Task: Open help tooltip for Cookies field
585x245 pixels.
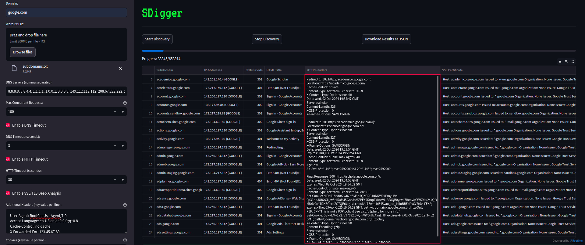Action: 125,240
